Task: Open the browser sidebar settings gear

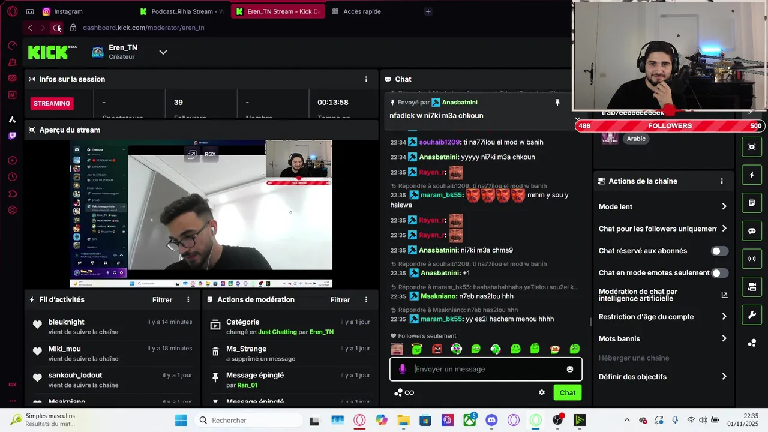Action: [13, 210]
